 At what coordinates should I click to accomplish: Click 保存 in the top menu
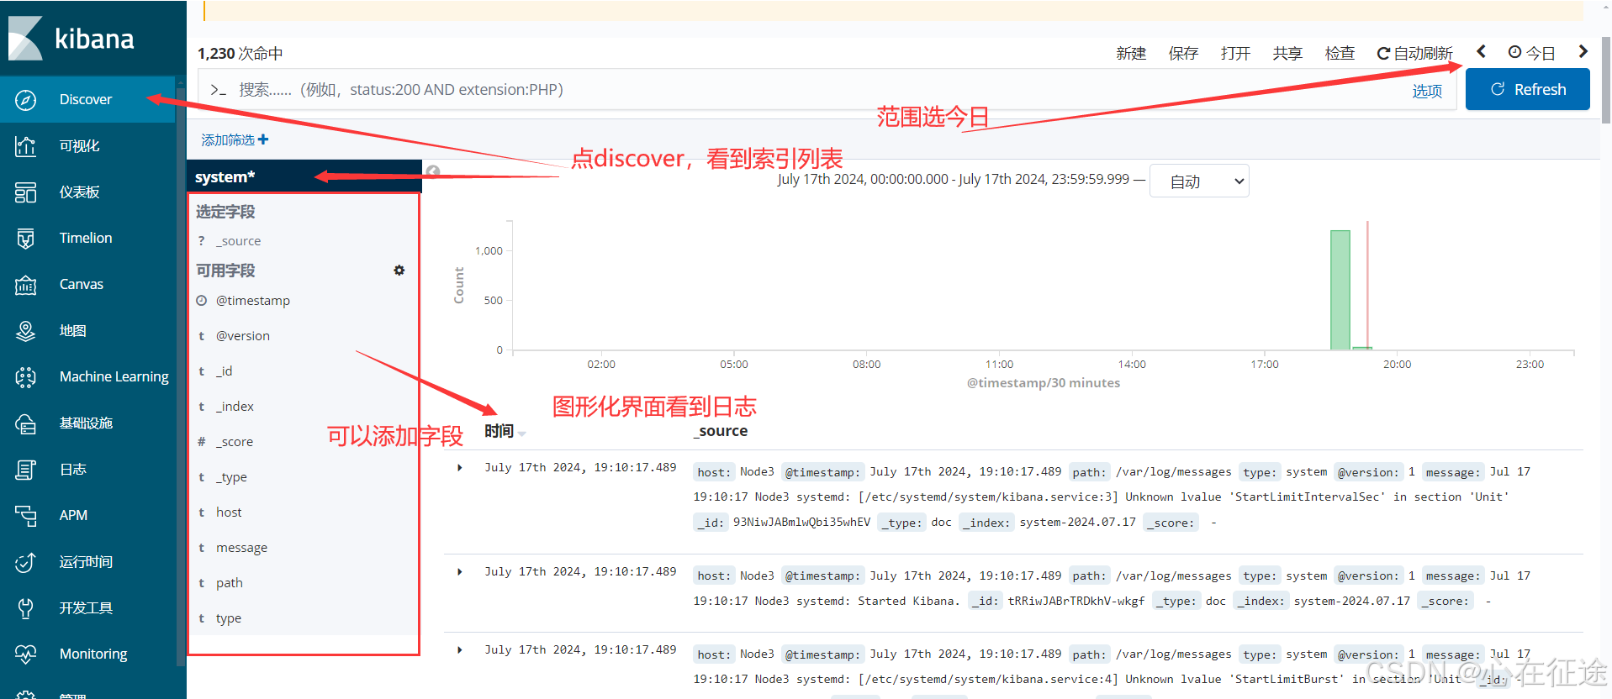coord(1183,54)
